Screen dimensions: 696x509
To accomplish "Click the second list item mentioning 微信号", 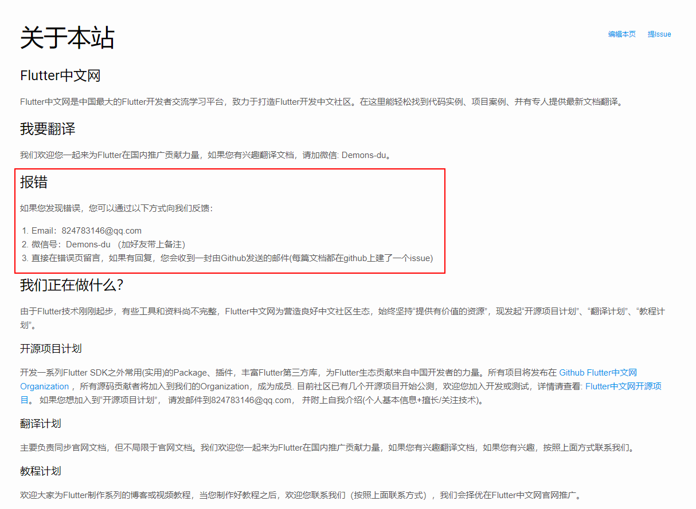I will click(103, 244).
